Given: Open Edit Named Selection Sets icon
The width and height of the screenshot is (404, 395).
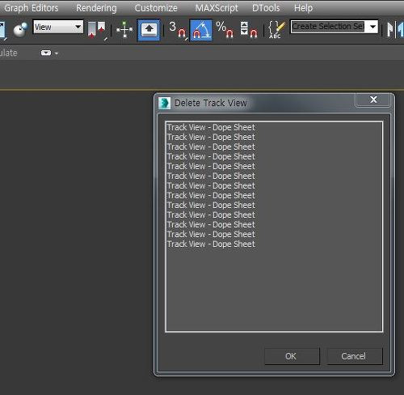Looking at the screenshot, I should click(276, 29).
